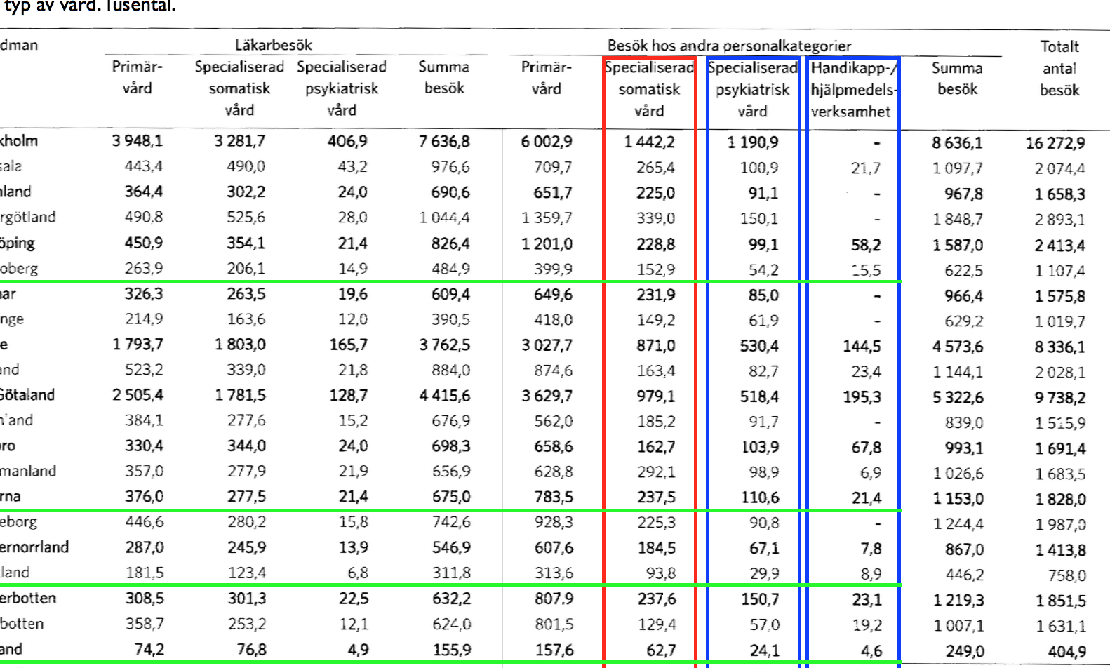
Task: Select the value '2 505,4'
Action: (137, 395)
